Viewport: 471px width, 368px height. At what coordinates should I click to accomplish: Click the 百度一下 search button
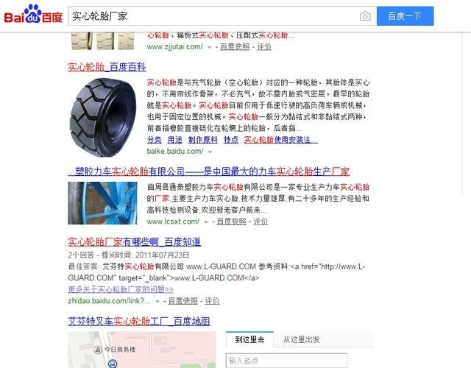point(405,16)
